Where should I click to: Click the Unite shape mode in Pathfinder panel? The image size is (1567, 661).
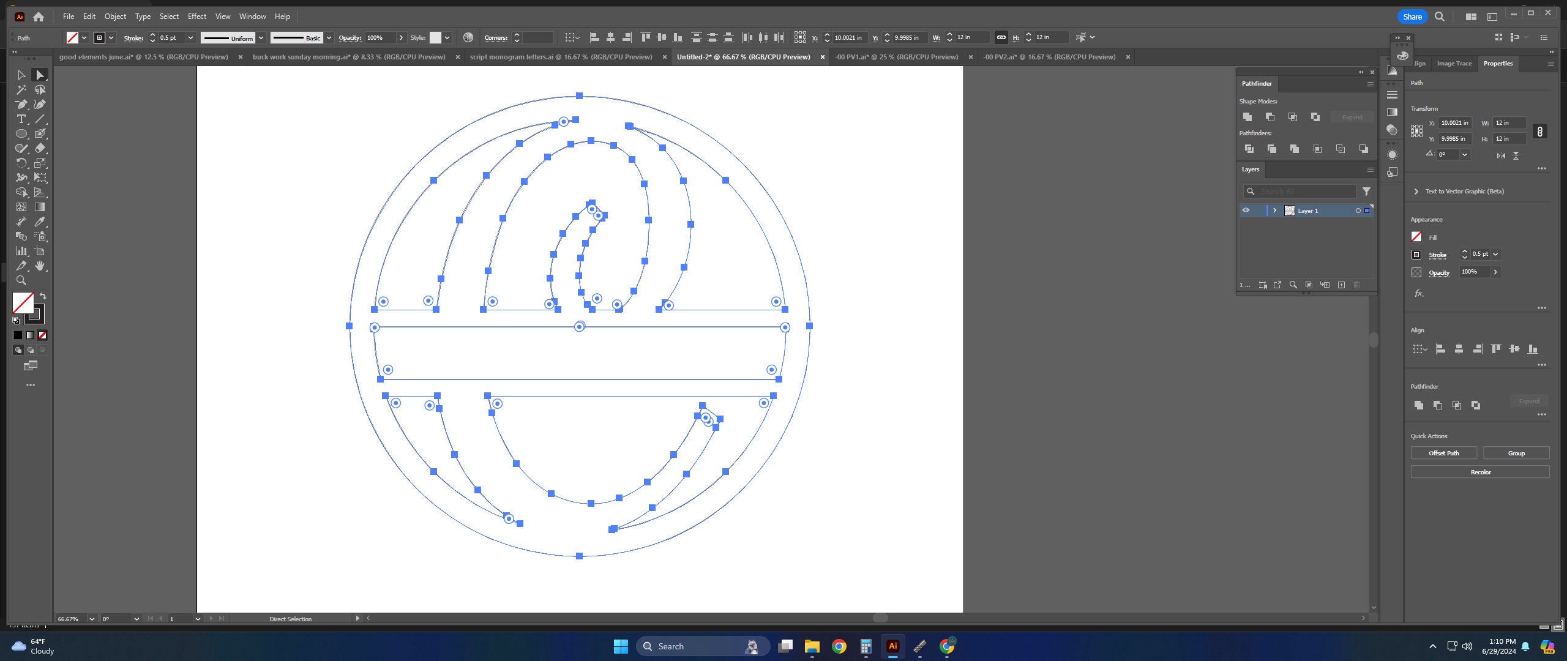pos(1247,117)
